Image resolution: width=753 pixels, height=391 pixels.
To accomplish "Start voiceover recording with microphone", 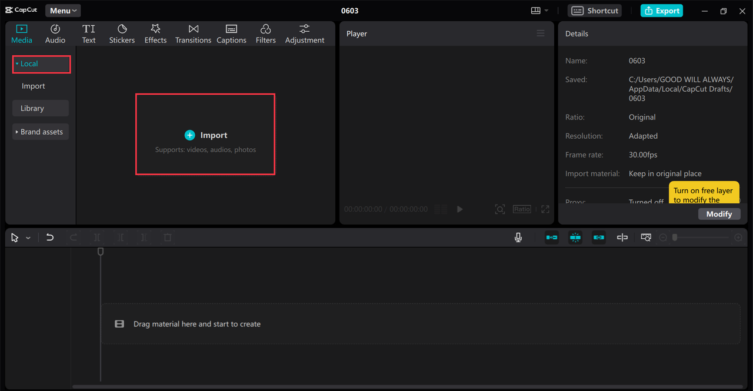I will (x=518, y=238).
